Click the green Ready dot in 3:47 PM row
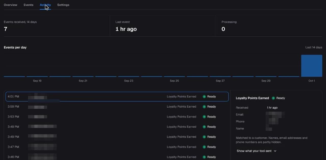This screenshot has width=326, height=160. click(x=204, y=147)
